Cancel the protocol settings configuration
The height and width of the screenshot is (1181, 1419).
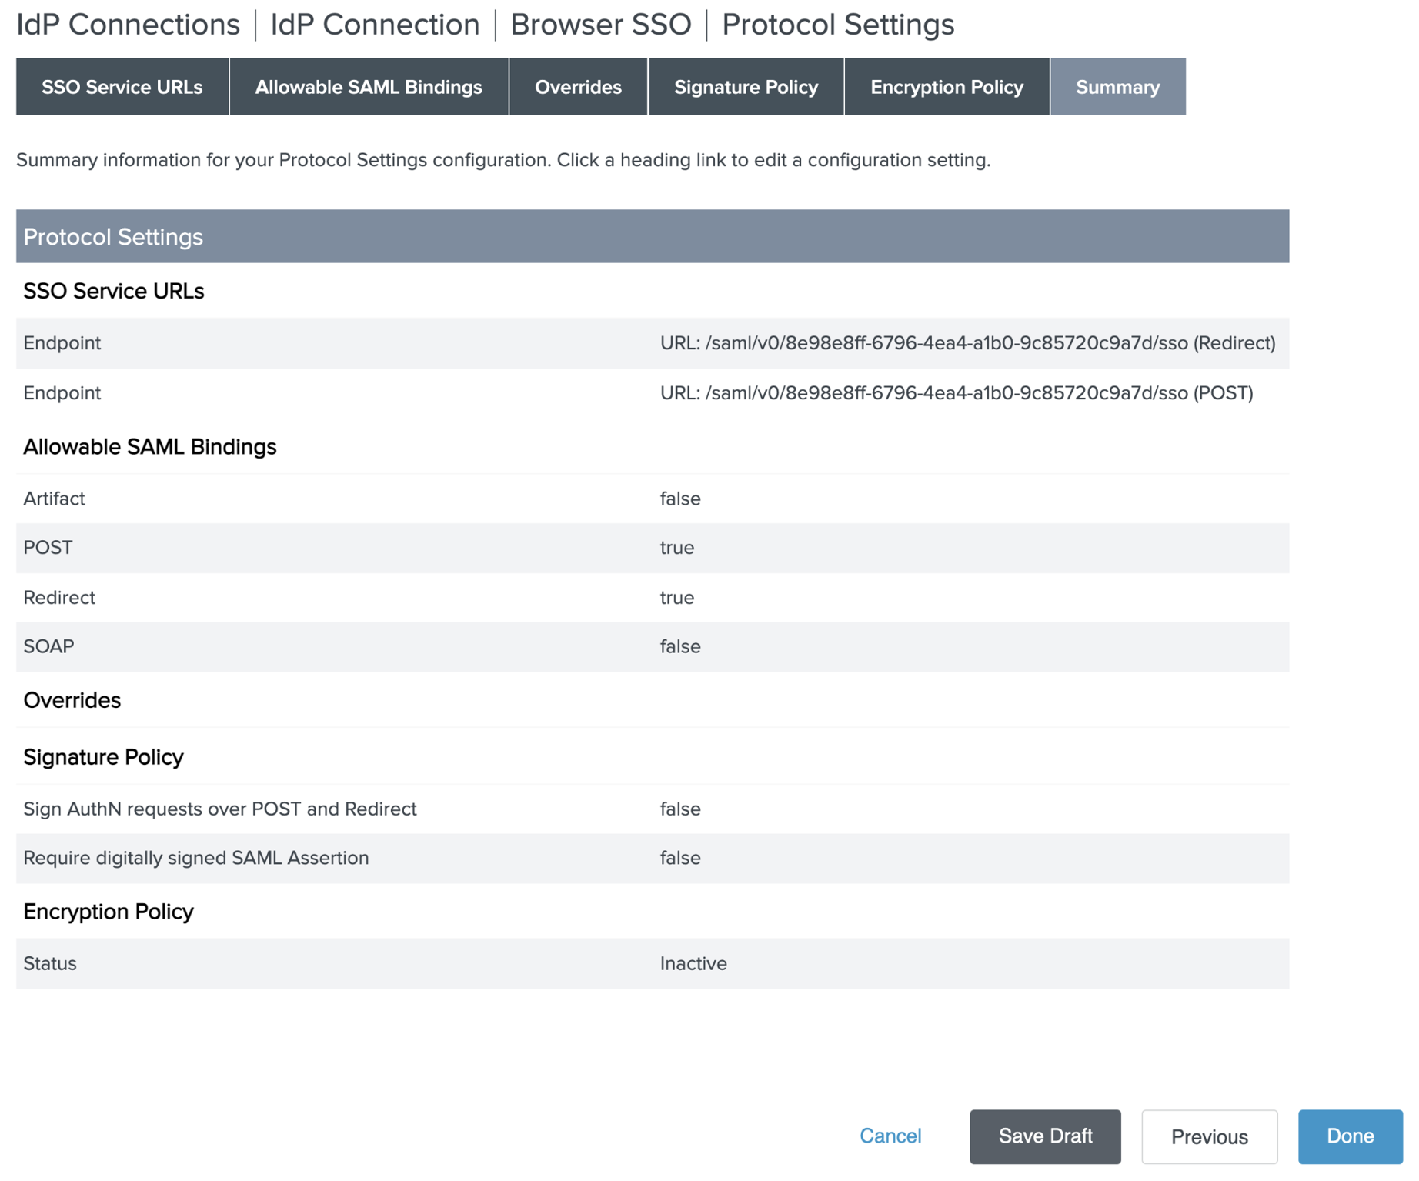click(890, 1136)
